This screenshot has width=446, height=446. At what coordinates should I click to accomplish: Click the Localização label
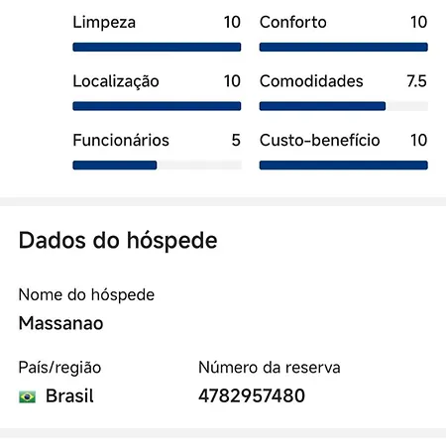[116, 81]
